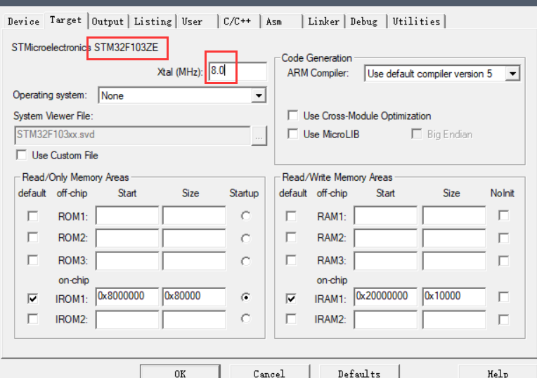
Task: Select ROM2 startup radio button
Action: (x=245, y=238)
